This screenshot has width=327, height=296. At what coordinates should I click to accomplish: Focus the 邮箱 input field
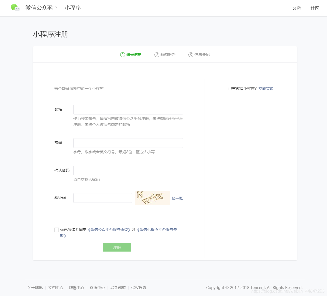click(x=128, y=110)
